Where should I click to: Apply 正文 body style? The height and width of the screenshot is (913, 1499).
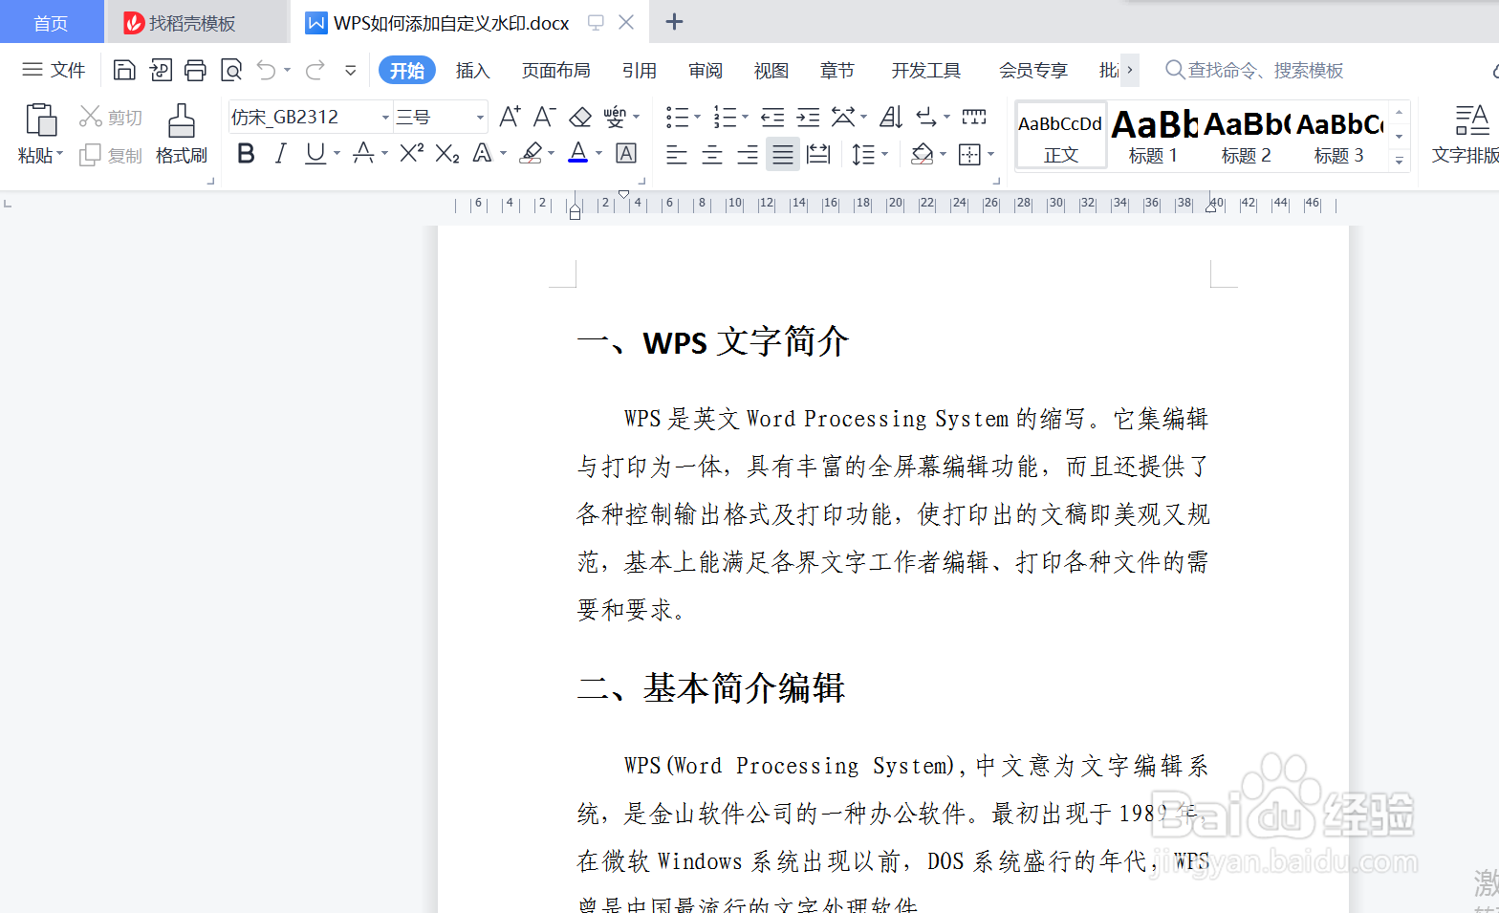pos(1061,136)
